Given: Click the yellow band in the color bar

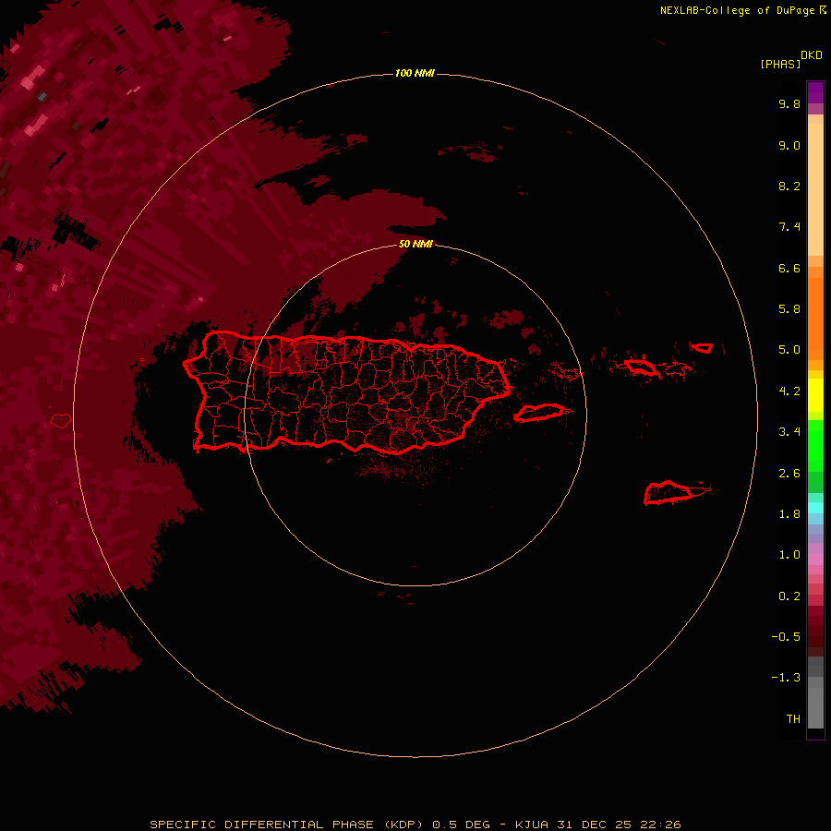Looking at the screenshot, I should point(815,395).
